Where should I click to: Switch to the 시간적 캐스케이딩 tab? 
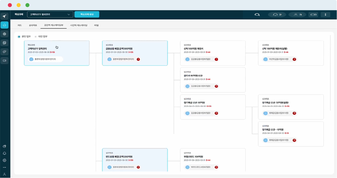point(78,25)
